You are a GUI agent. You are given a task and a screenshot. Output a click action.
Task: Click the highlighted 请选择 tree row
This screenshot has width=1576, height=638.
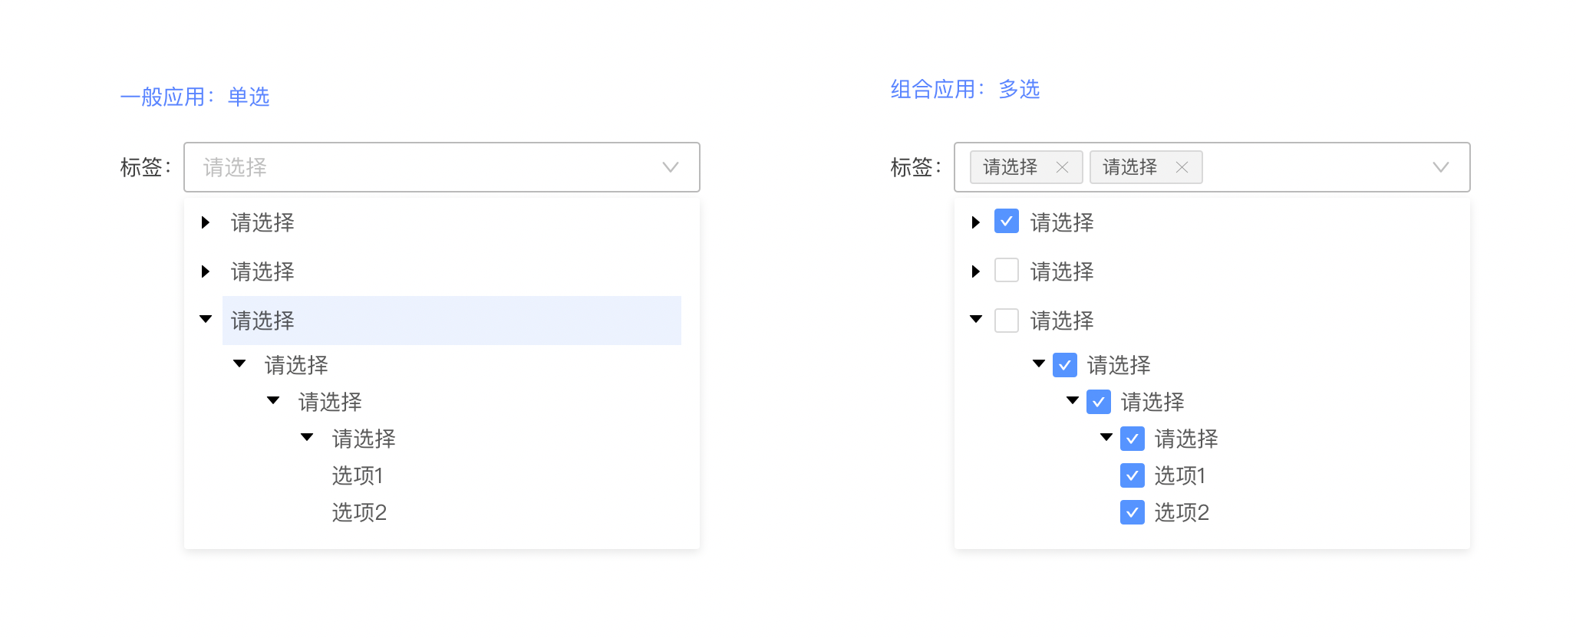tap(451, 321)
